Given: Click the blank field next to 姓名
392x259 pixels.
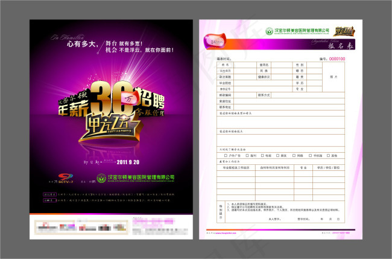Looking at the screenshot, I should point(244,65).
